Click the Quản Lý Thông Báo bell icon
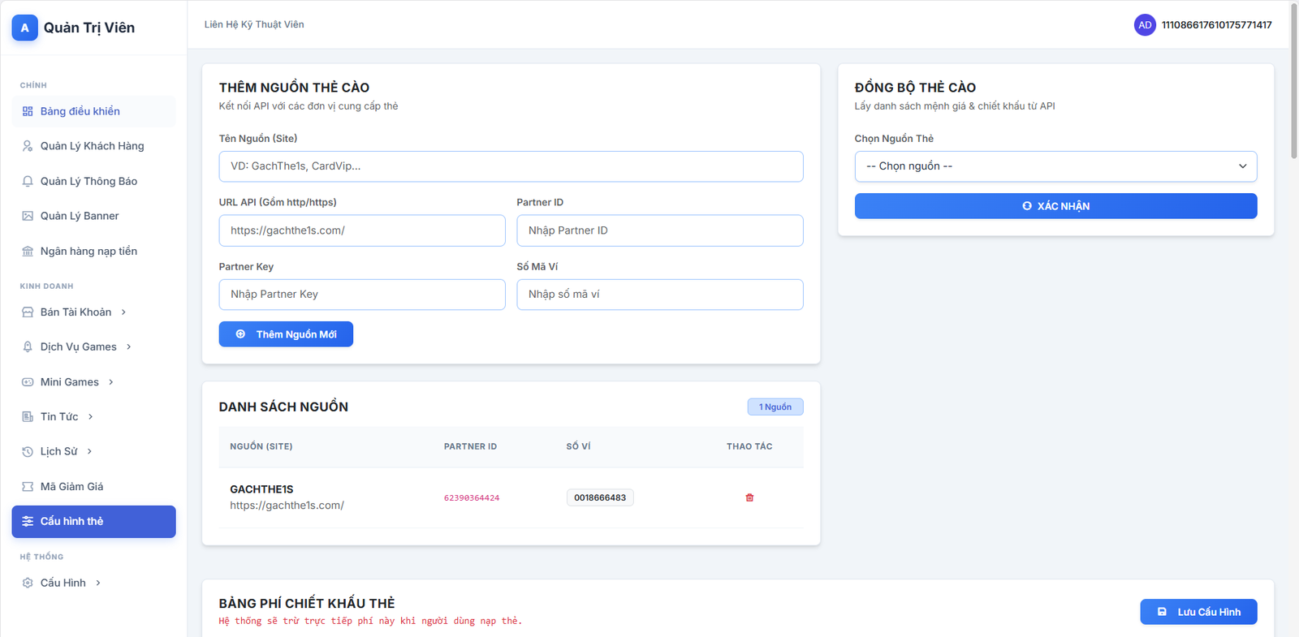This screenshot has height=637, width=1299. (x=28, y=181)
